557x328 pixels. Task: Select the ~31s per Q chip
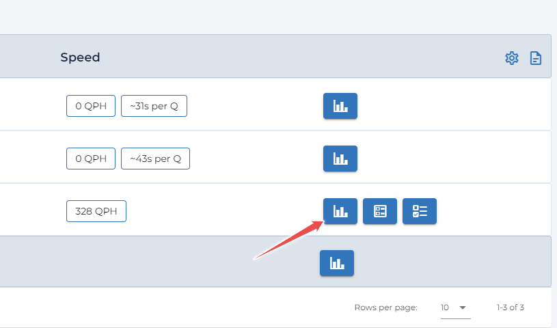coord(154,106)
